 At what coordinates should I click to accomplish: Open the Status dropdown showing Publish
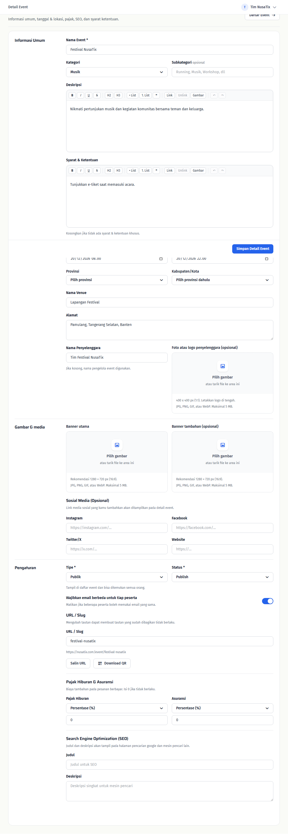[x=222, y=577]
